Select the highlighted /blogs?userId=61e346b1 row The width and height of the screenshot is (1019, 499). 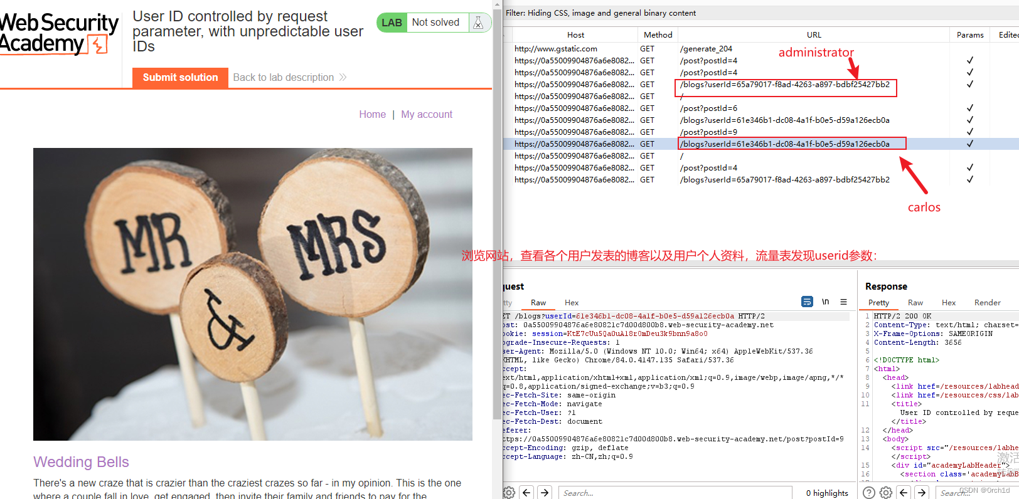pyautogui.click(x=760, y=144)
